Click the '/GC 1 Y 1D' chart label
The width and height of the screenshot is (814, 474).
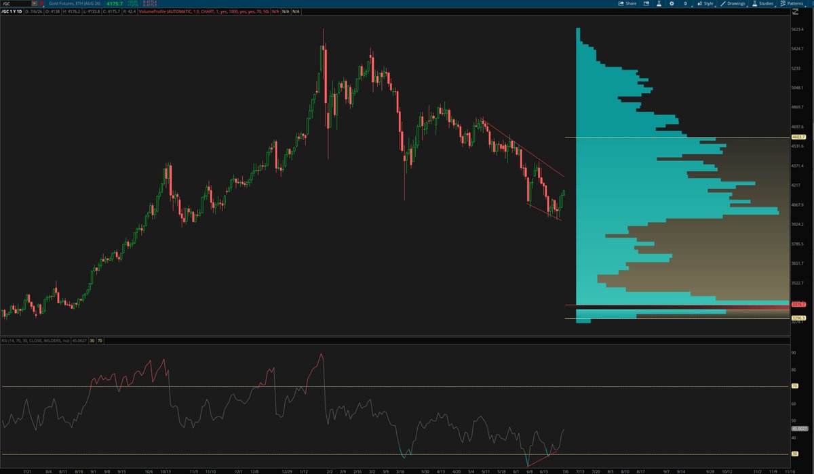[x=12, y=12]
